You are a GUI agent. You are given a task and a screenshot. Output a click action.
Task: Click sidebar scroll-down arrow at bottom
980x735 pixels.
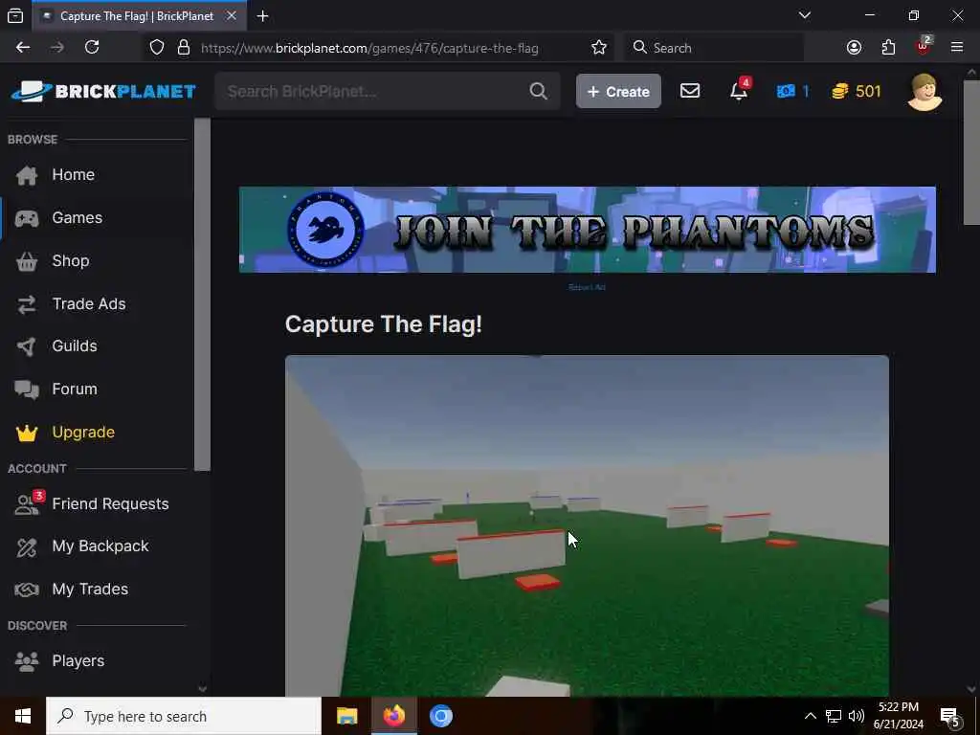pyautogui.click(x=202, y=689)
